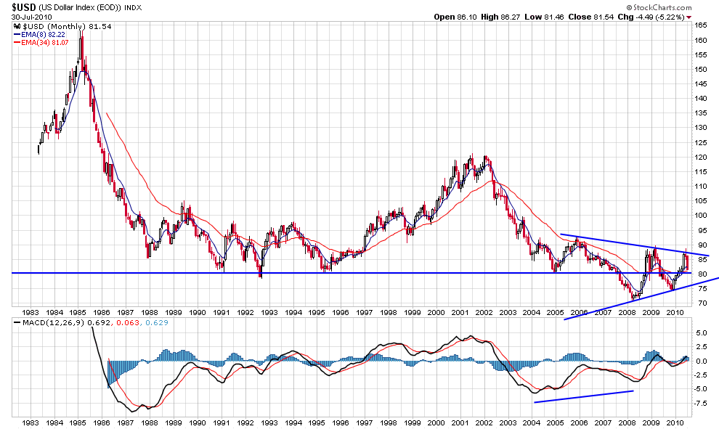
Task: Click the Chg -4.49 (-5.22%) value
Action: [651, 17]
